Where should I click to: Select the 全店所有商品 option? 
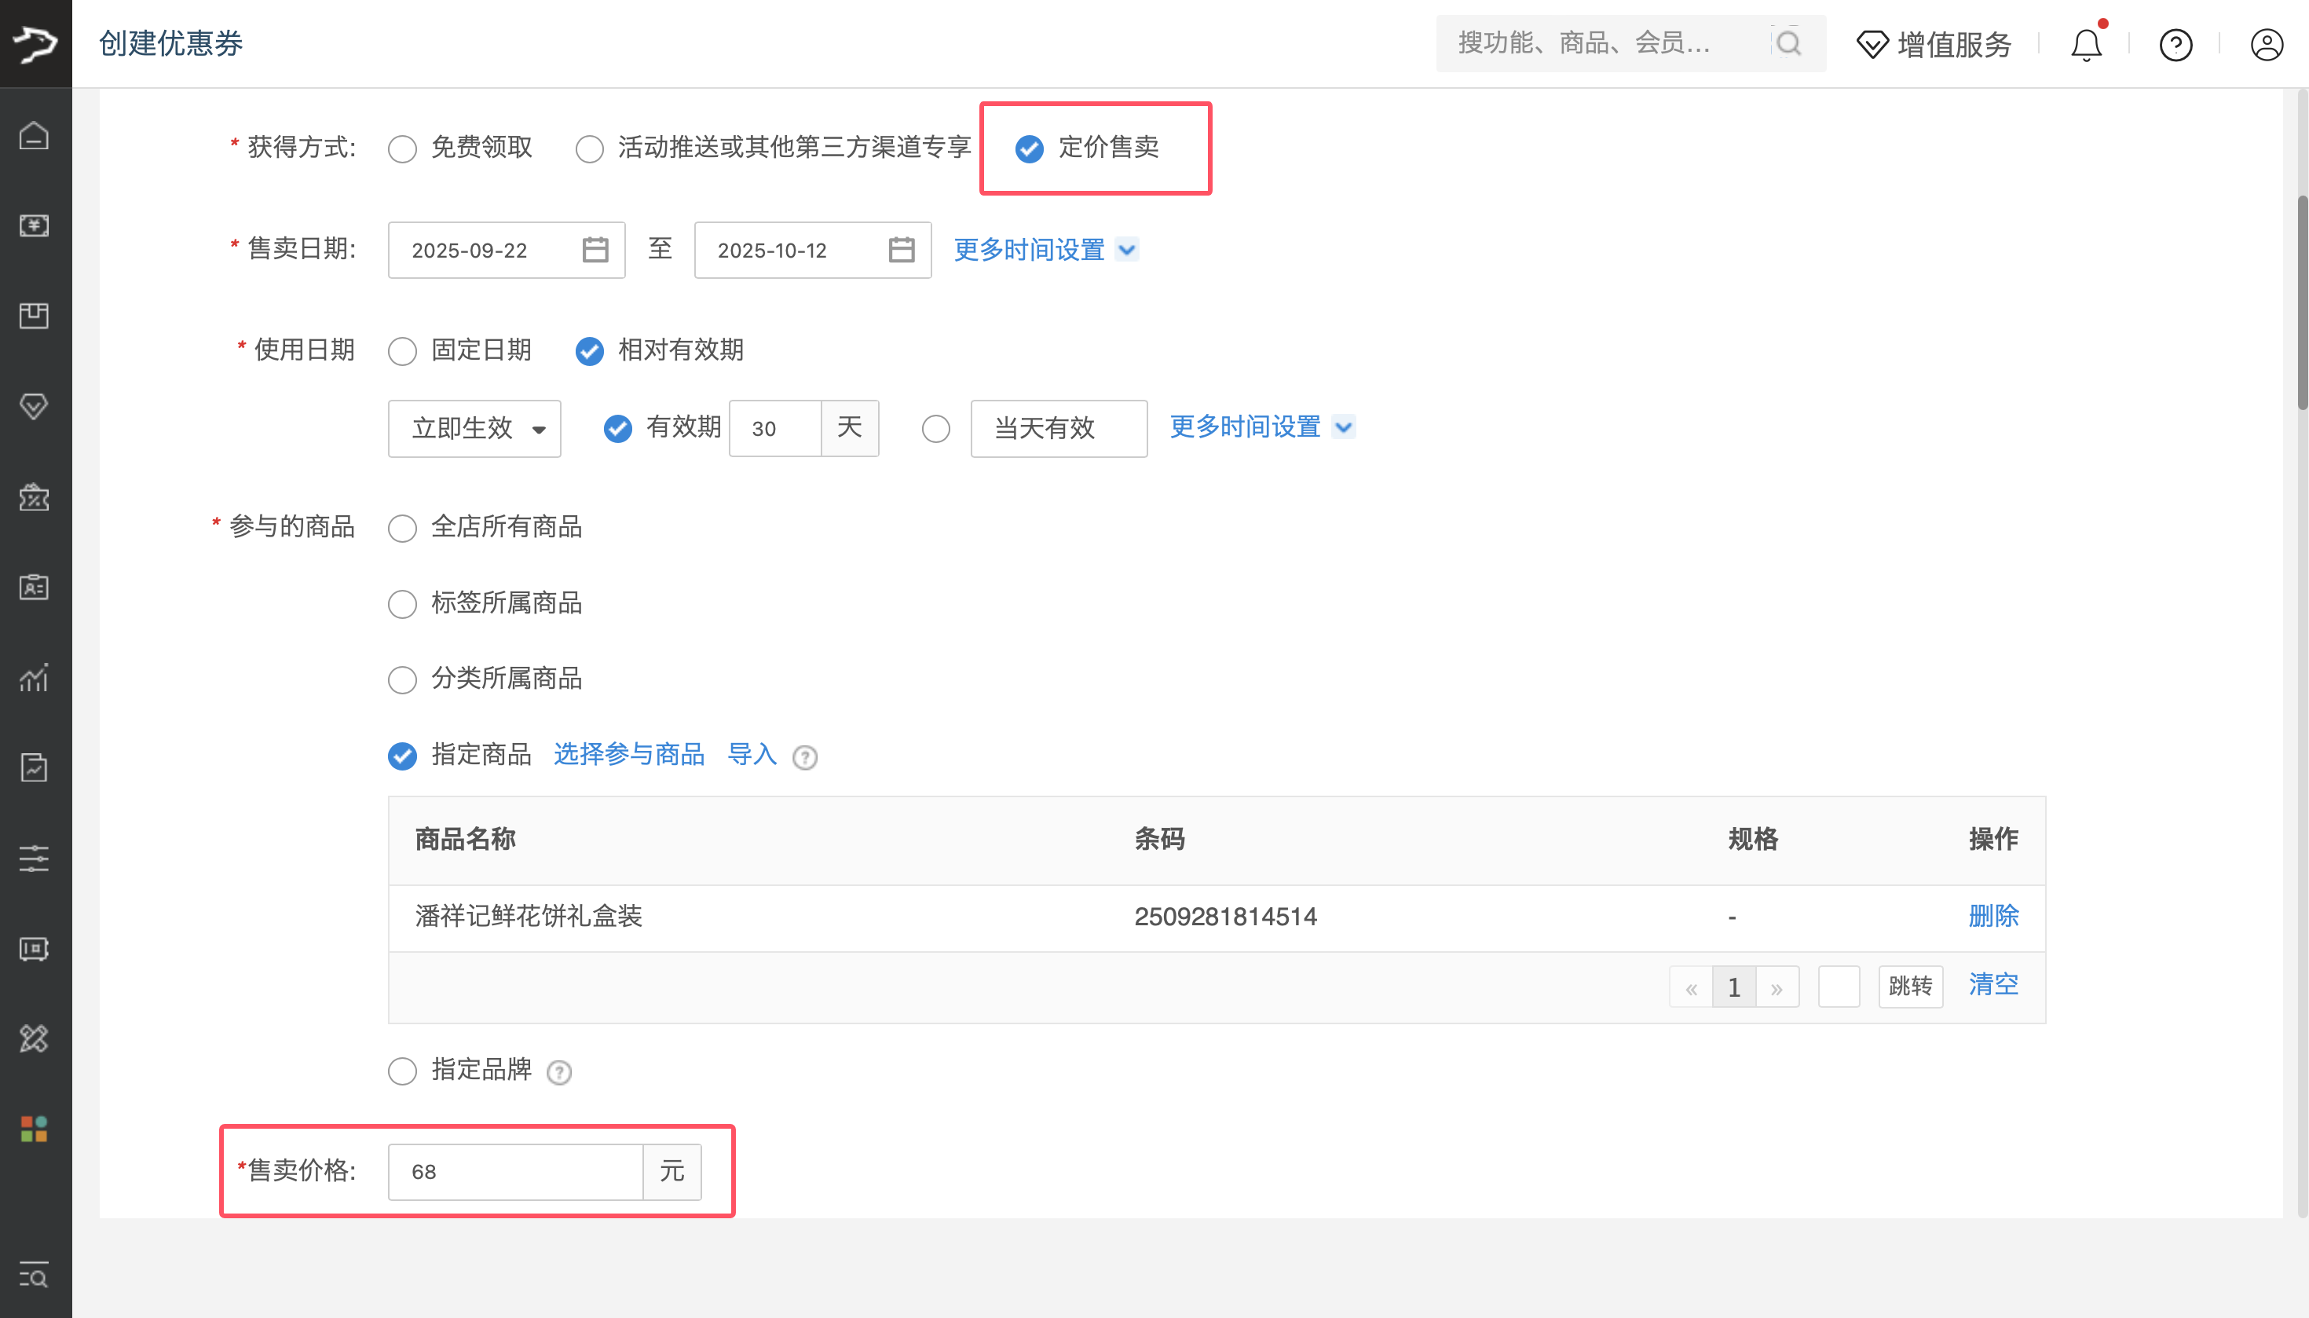(x=403, y=528)
